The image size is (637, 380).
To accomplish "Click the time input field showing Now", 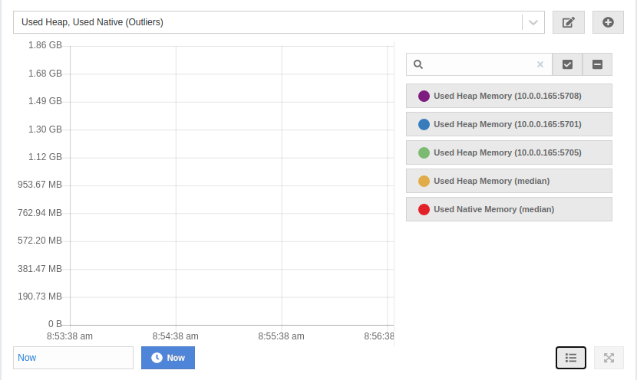I will (73, 358).
